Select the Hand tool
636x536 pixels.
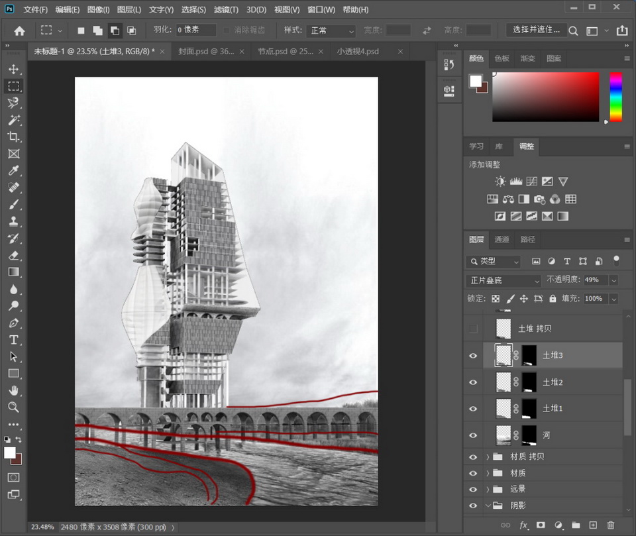click(x=13, y=390)
